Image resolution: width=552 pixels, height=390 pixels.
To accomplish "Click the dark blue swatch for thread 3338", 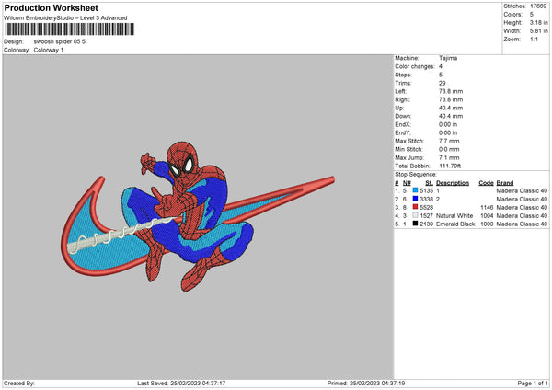I will [x=416, y=199].
